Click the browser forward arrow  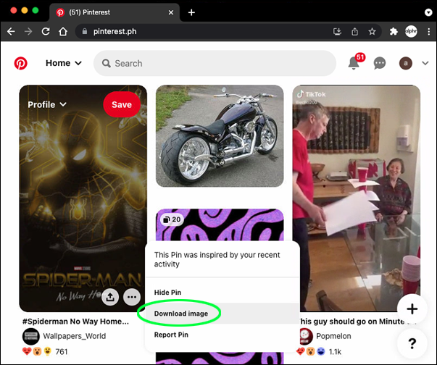click(28, 31)
